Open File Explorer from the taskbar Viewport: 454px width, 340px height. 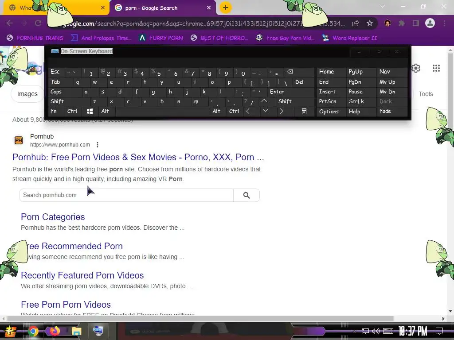pos(76,331)
